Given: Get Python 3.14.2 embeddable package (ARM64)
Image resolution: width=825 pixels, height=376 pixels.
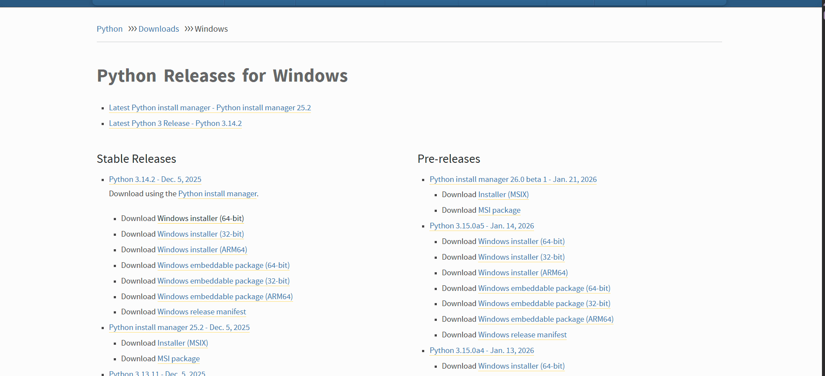Looking at the screenshot, I should point(225,297).
